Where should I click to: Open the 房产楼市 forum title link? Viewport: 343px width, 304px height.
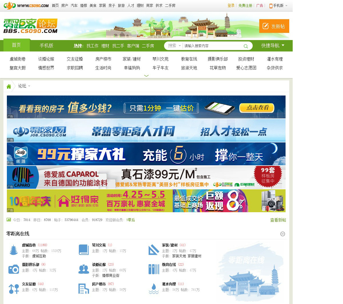99,284
